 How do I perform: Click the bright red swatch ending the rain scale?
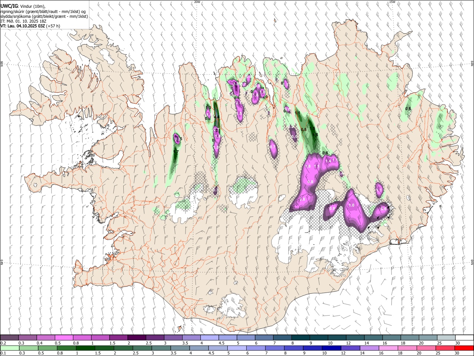pyautogui.click(x=464, y=348)
